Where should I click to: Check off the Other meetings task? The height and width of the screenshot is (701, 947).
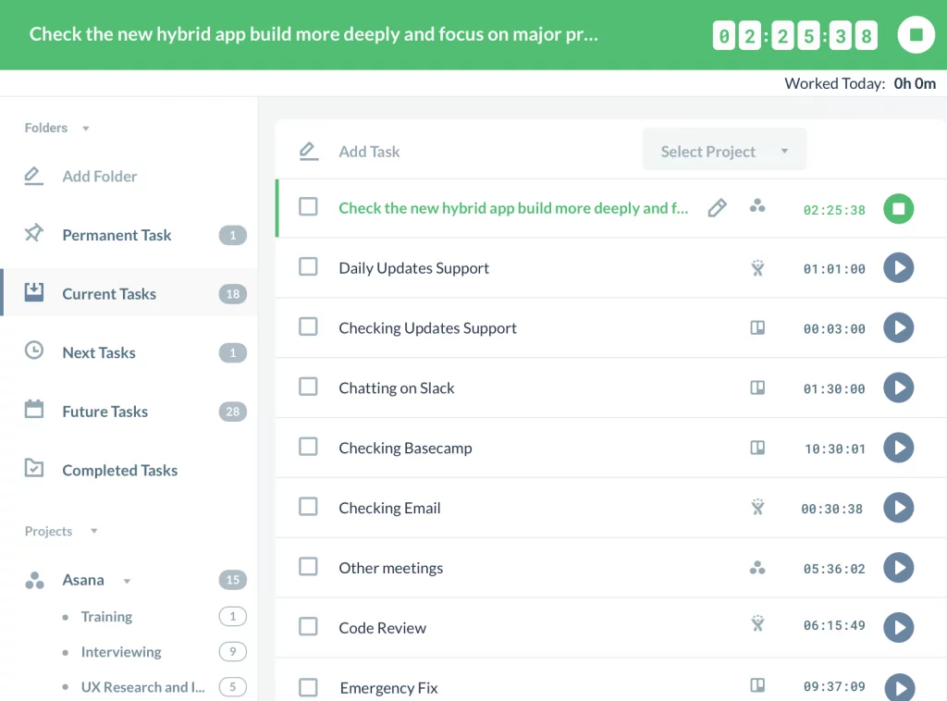(x=308, y=567)
